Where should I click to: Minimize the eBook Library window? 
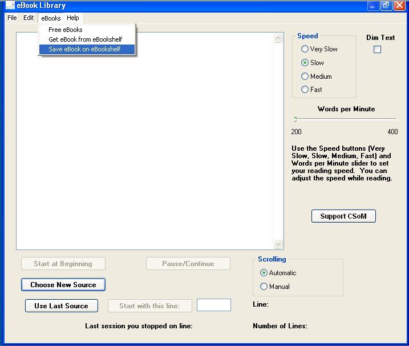pyautogui.click(x=372, y=6)
